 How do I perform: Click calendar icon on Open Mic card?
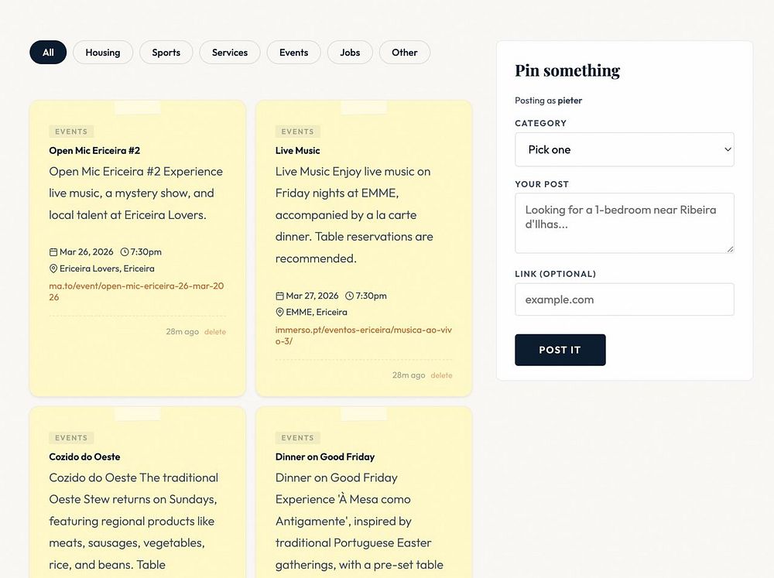pos(53,252)
